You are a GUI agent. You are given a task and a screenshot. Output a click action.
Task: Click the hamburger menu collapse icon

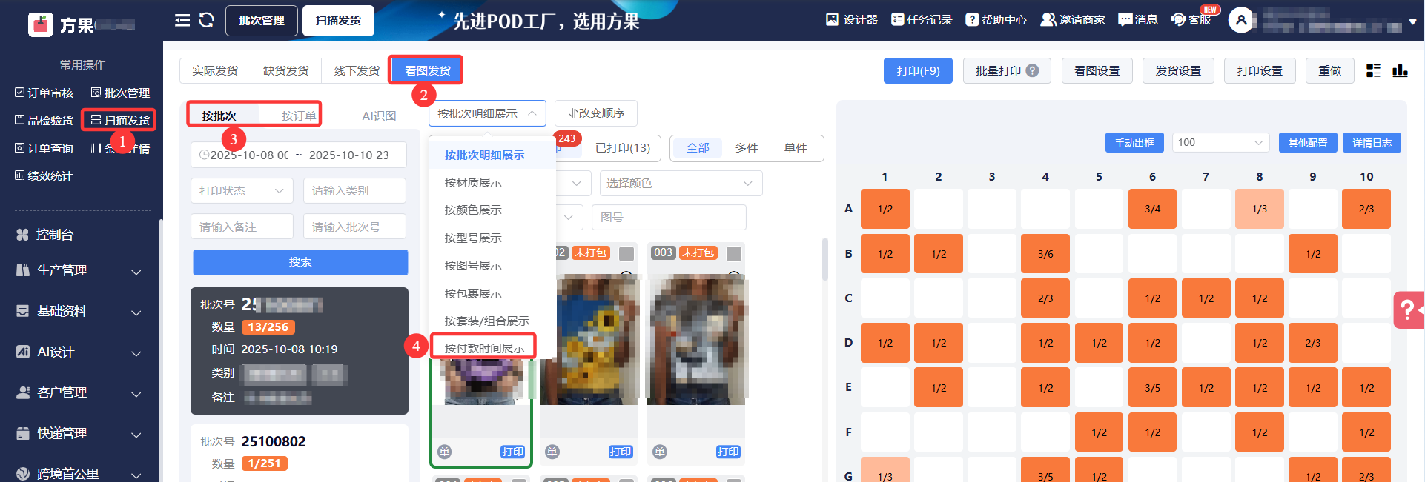pos(182,20)
